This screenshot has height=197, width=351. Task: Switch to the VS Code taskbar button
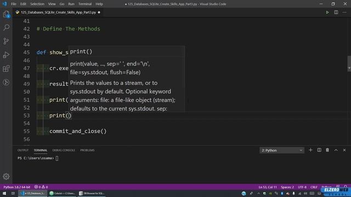[x=33, y=193]
